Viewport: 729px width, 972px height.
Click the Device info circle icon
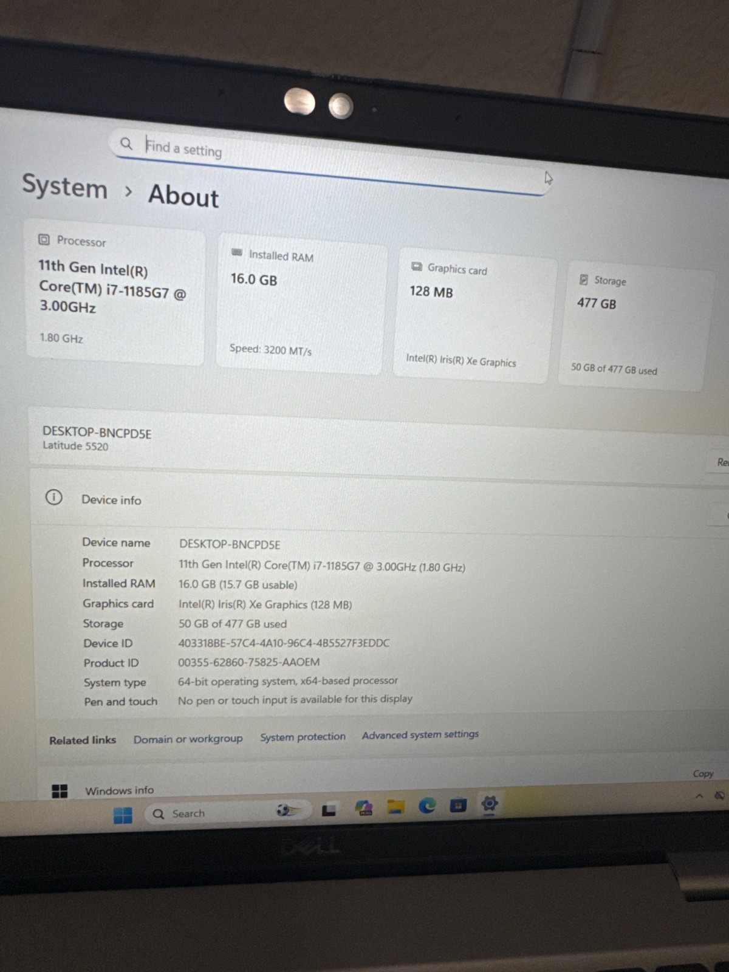53,498
